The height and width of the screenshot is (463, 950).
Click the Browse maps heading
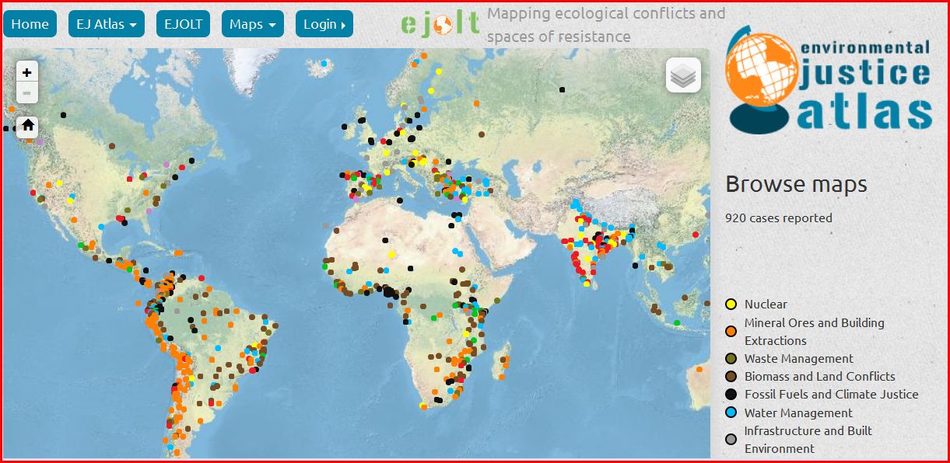796,185
